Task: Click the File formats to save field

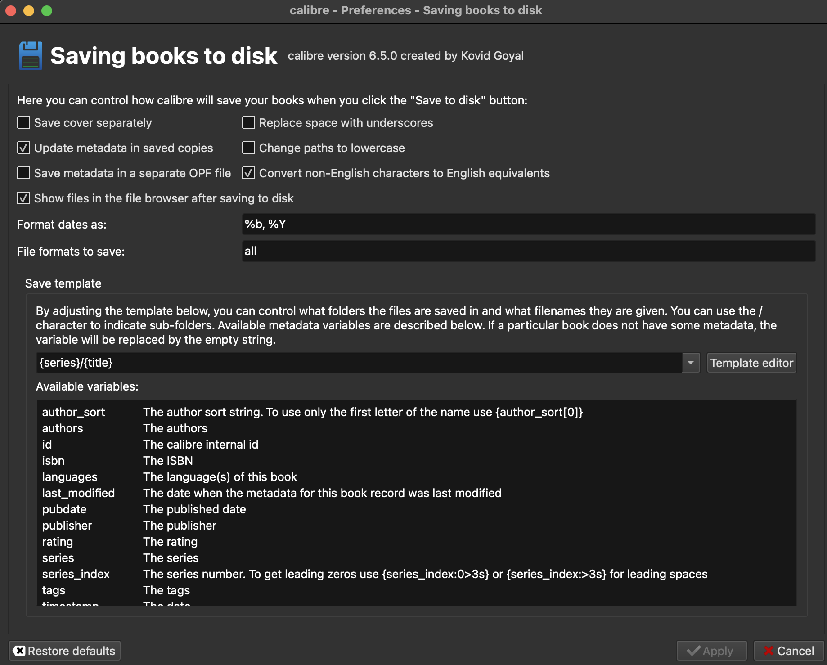Action: (529, 251)
